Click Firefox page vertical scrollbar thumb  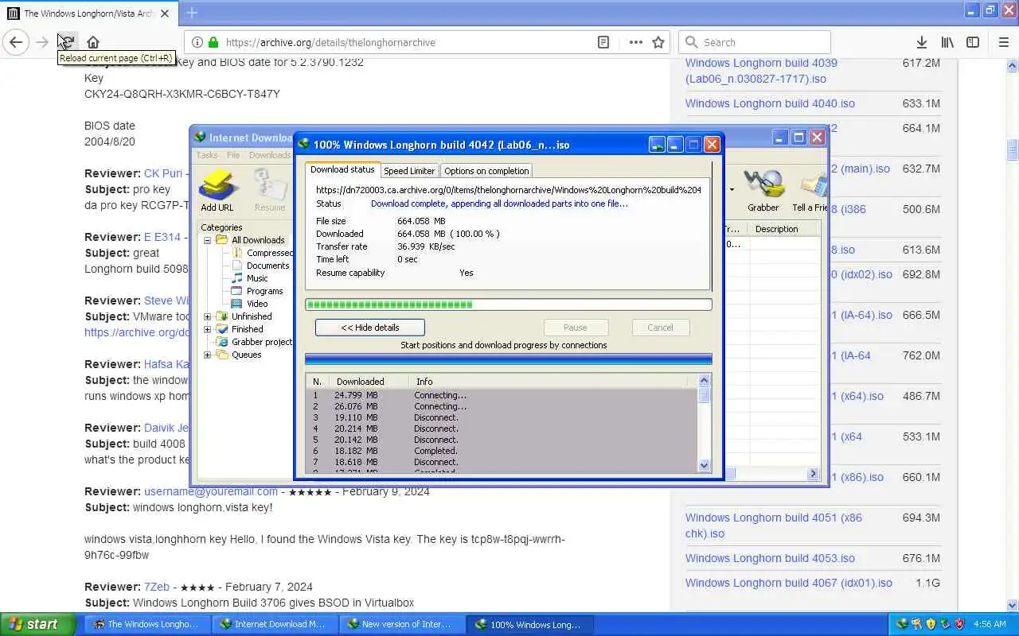tap(1013, 149)
